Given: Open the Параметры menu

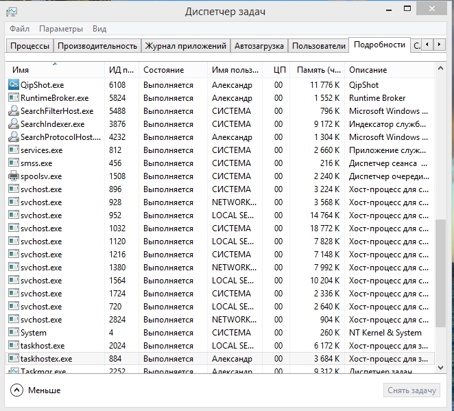Looking at the screenshot, I should [x=61, y=29].
